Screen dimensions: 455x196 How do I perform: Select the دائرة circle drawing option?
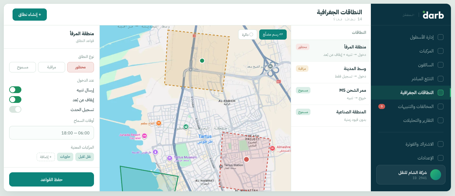pyautogui.click(x=248, y=35)
